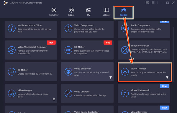Switch to the Ripper tab
Screen dimensions: 177x113
pyautogui.click(x=71, y=12)
